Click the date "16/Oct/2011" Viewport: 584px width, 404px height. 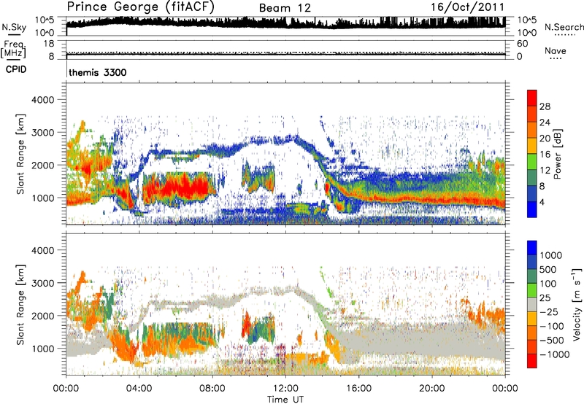pos(467,7)
